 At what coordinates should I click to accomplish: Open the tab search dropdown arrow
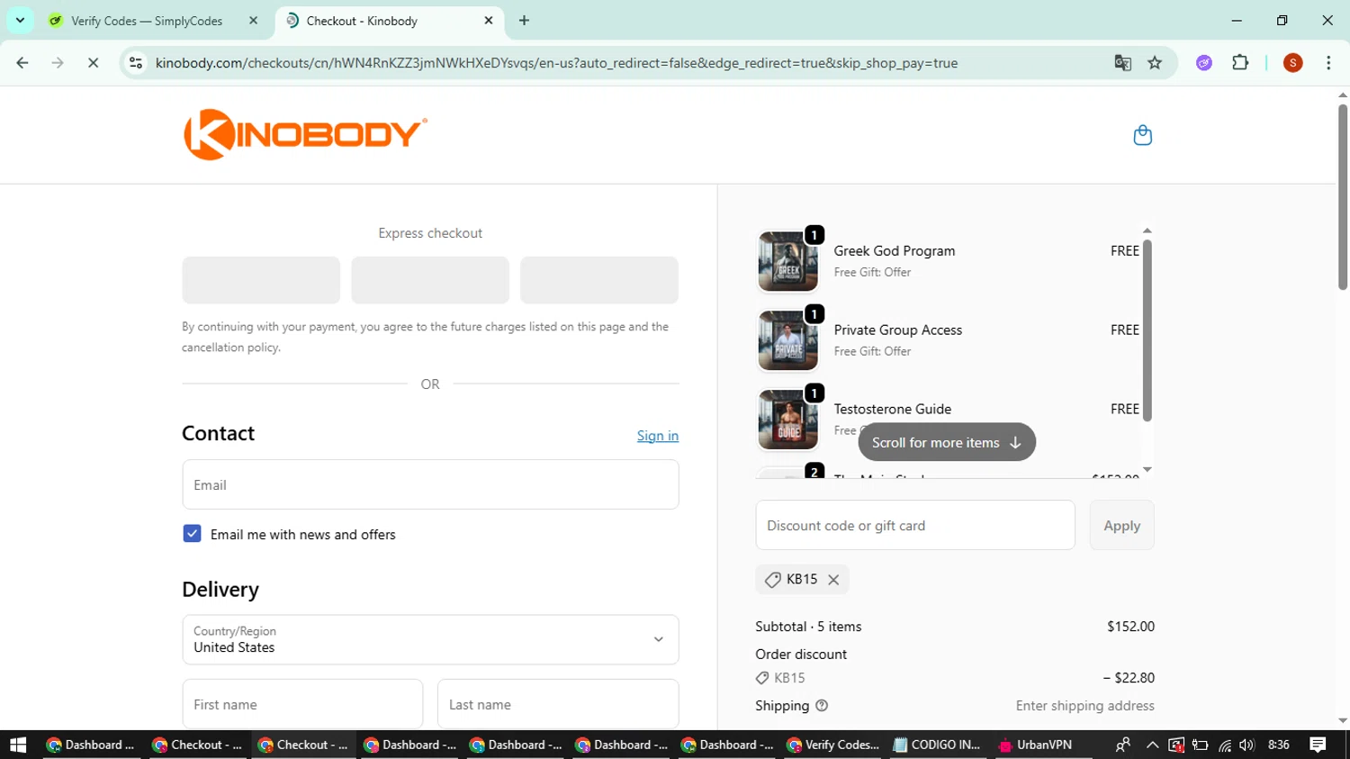point(20,20)
